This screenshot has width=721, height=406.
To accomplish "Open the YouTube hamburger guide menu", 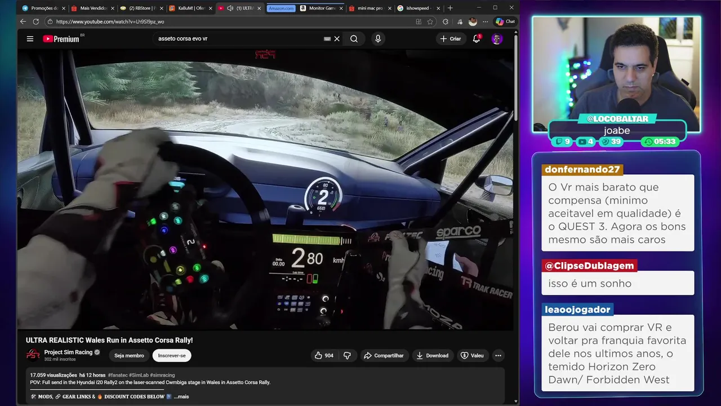I will pos(30,39).
